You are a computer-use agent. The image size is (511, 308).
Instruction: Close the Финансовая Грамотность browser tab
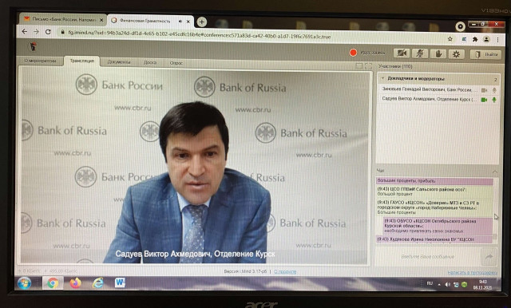pos(188,22)
